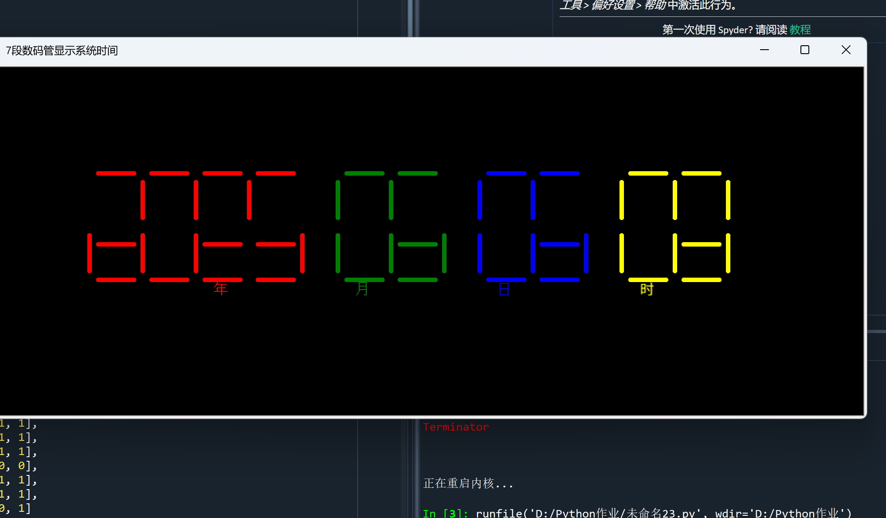Maximize the 7段数码管 turtle window
This screenshot has height=518, width=886.
pos(804,50)
